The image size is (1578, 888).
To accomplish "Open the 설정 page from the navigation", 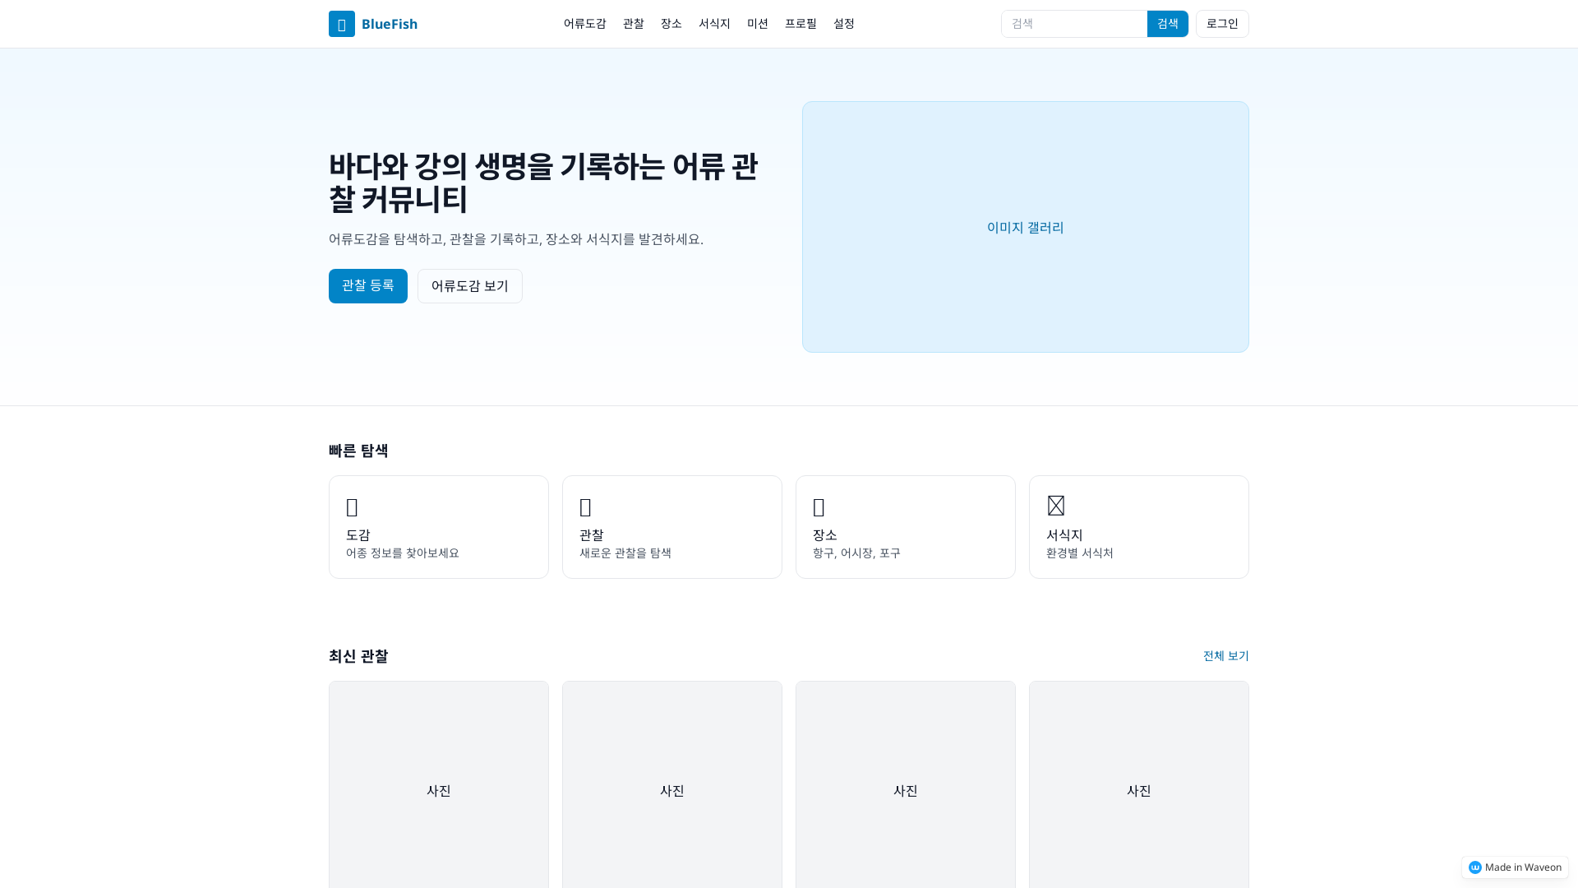I will tap(843, 24).
